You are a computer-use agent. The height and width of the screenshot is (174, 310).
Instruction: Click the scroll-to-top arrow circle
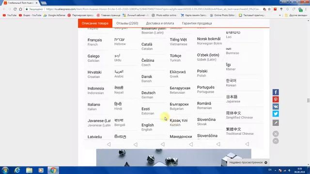(276, 141)
